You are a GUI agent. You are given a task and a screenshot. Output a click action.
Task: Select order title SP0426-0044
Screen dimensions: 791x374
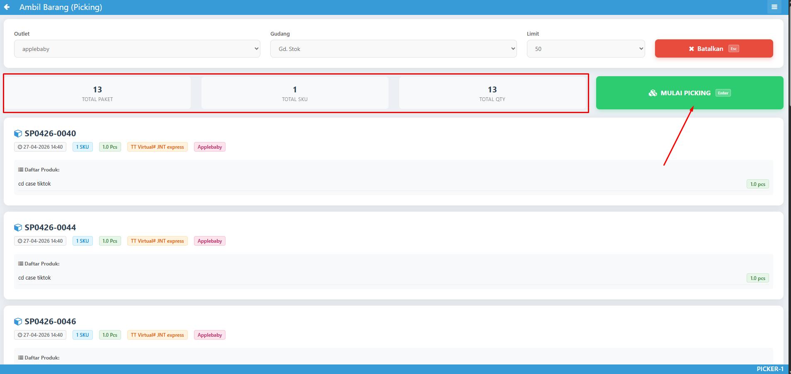click(50, 227)
